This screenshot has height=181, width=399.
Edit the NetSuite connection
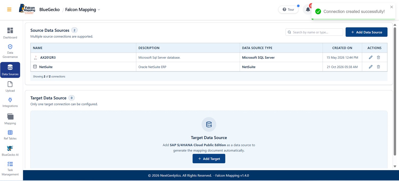[371, 67]
